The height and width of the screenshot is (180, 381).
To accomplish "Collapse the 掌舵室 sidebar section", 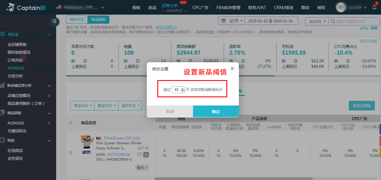I will click(x=49, y=34).
